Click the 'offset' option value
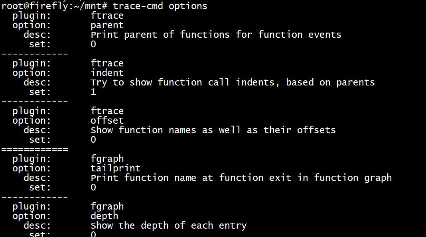Screen dimensions: 426x237 107,120
